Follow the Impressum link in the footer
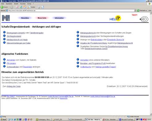This screenshot has width=152, height=121. pyautogui.click(x=64, y=98)
